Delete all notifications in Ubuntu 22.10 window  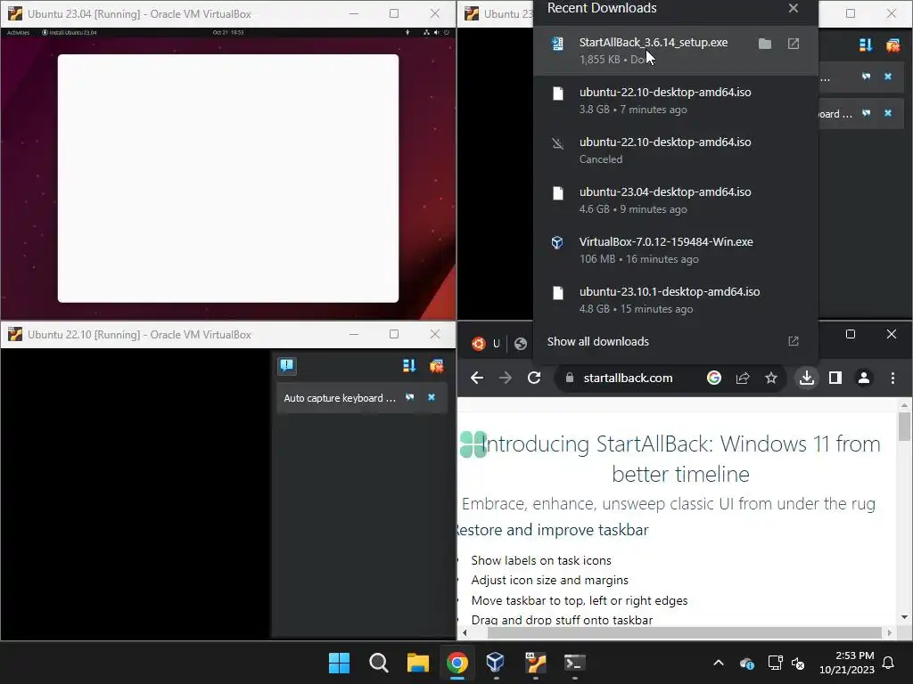[436, 365]
